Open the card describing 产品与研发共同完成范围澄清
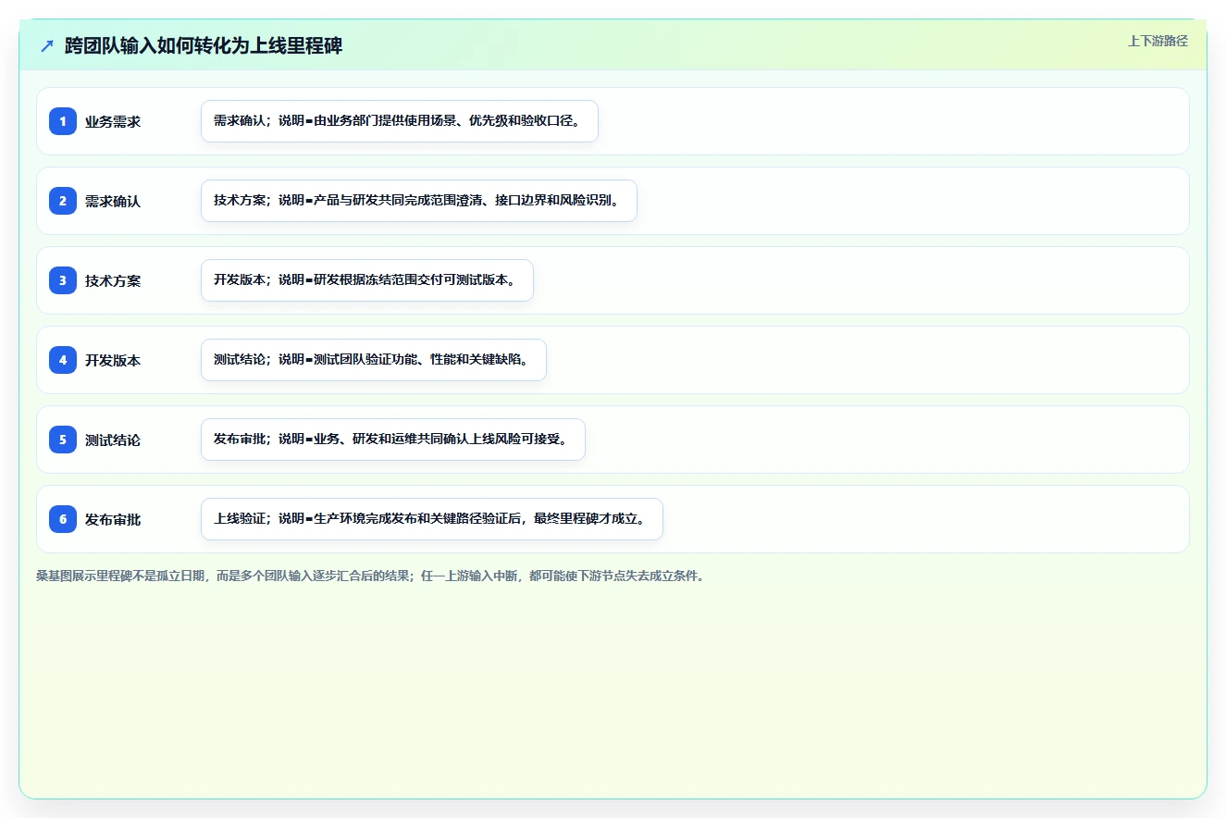Screen dimensions: 1226x818 [x=419, y=201]
